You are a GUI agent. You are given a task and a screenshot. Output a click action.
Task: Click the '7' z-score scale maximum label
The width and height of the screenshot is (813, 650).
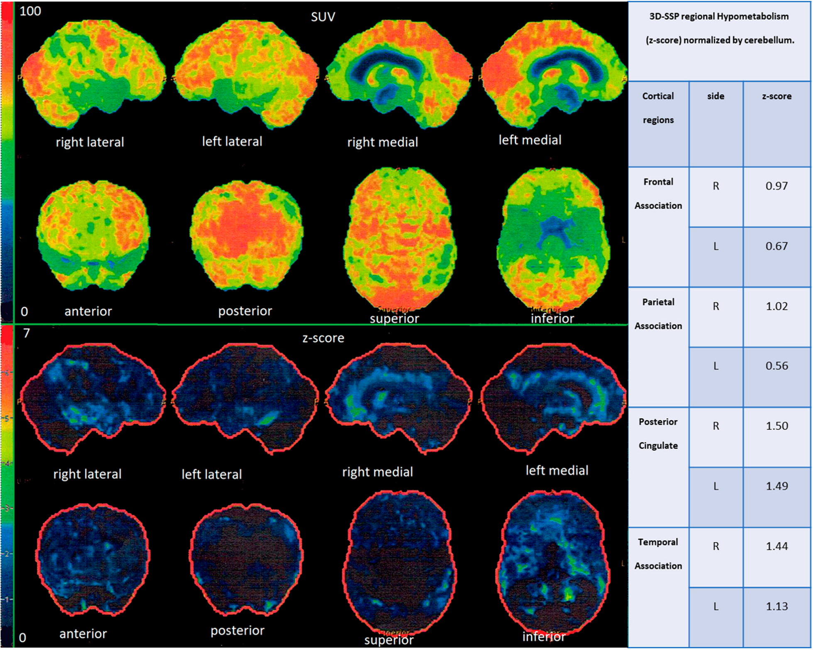point(27,333)
